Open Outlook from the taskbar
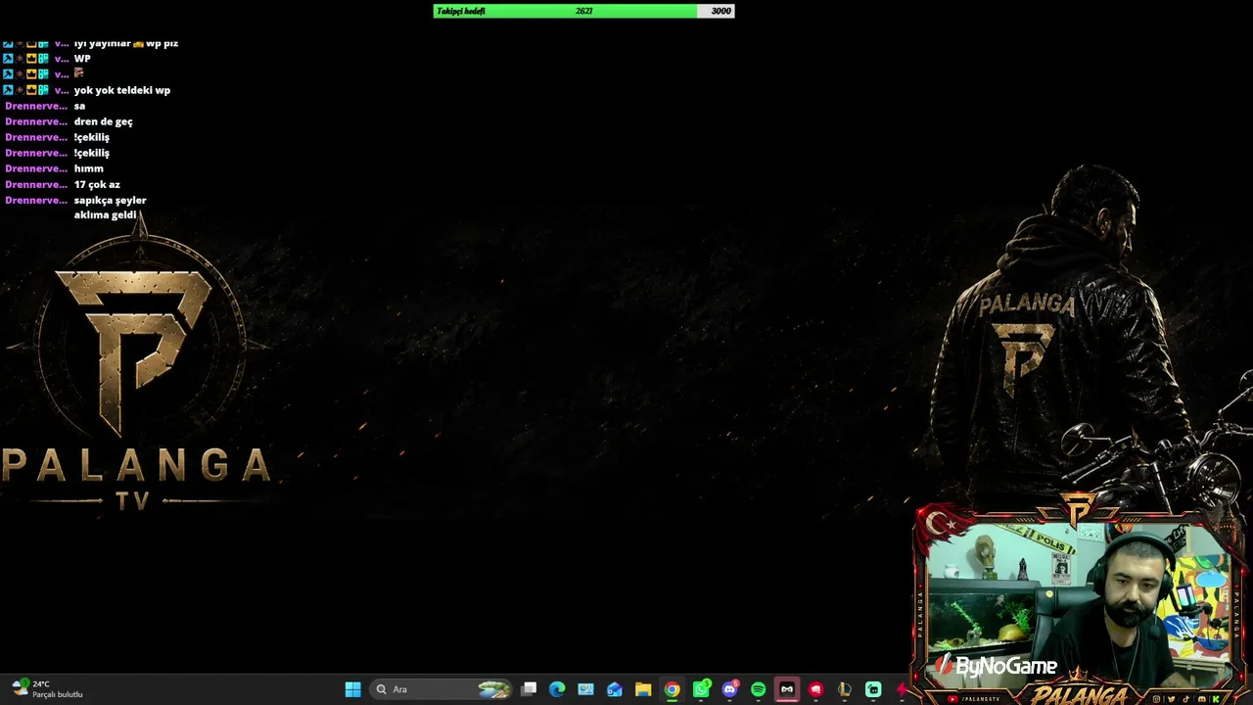 pyautogui.click(x=614, y=689)
